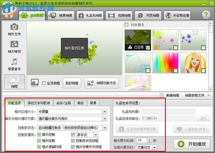Viewport: 215px width, 153px height.
Task: Check the colorful bubbles frame checkbox
Action: coord(176,48)
